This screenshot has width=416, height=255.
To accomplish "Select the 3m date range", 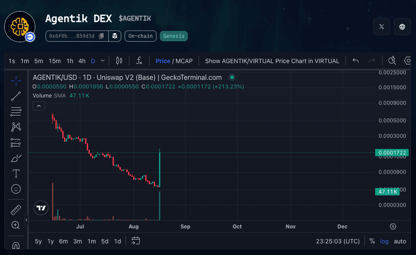I will 77,241.
